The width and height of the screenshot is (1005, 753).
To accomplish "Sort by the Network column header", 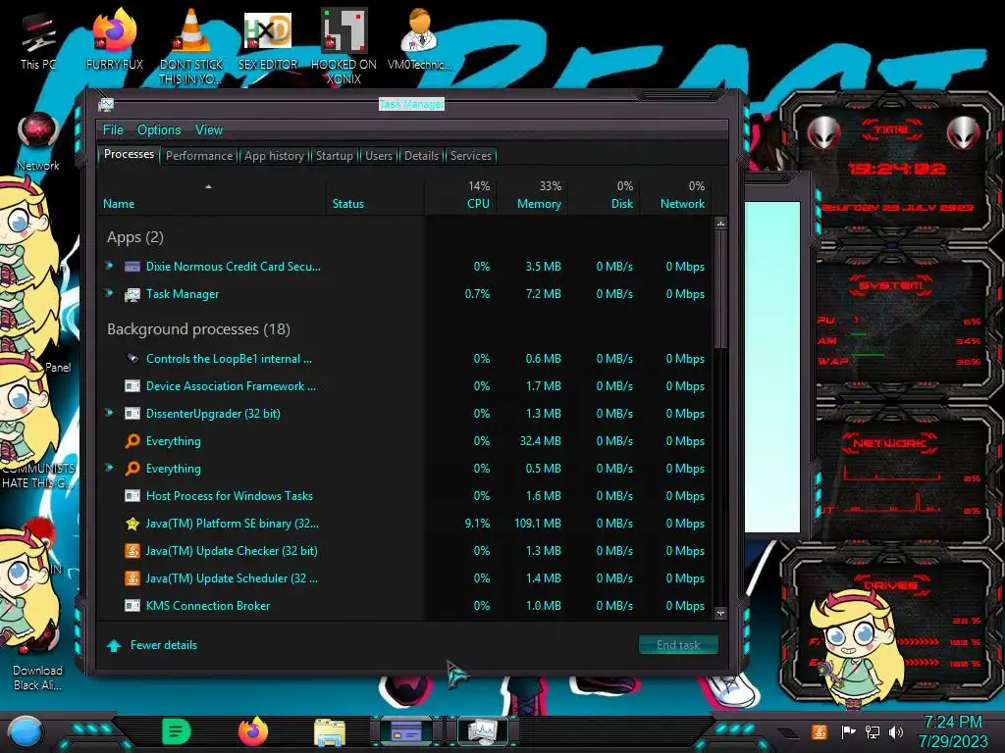I will [675, 195].
